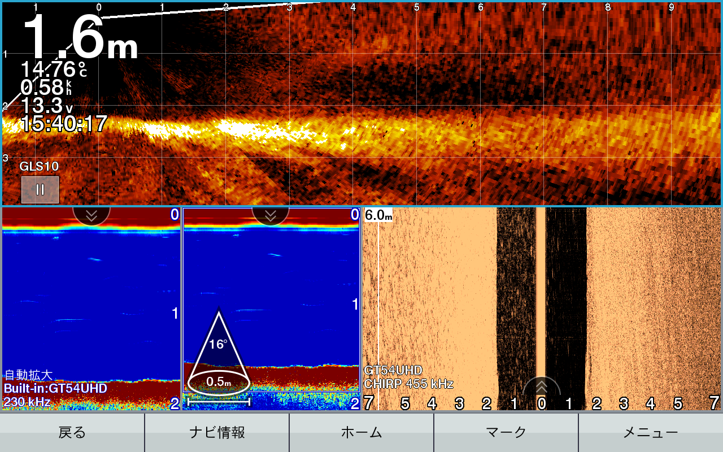Select the 15:40:17 time display

[64, 124]
